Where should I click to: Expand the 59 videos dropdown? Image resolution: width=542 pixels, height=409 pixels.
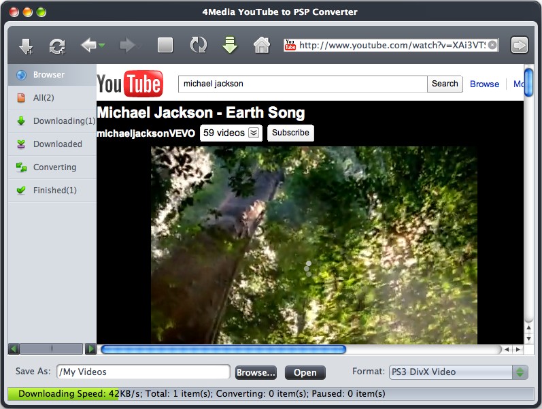(231, 133)
